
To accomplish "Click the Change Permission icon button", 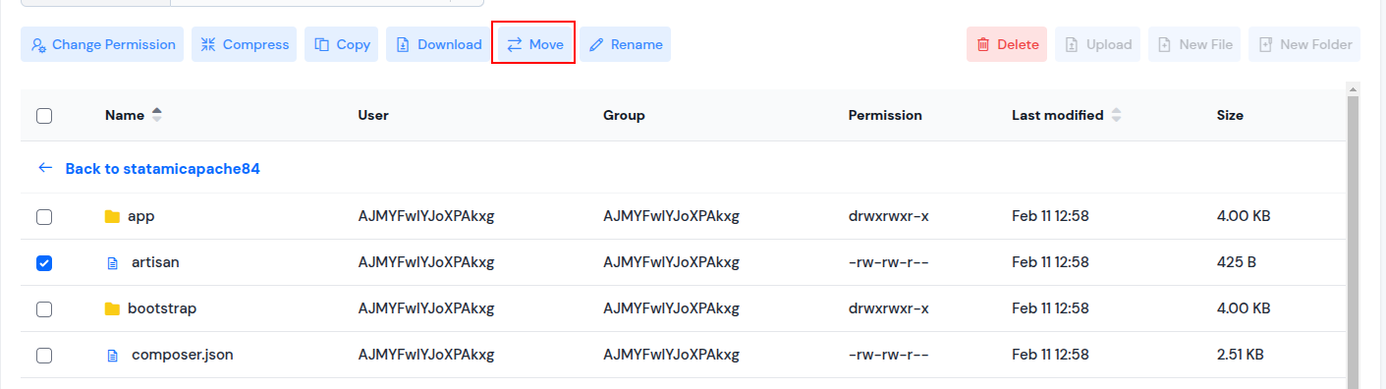I will point(102,44).
